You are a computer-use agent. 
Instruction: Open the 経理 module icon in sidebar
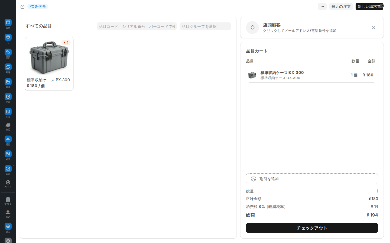(x=8, y=154)
